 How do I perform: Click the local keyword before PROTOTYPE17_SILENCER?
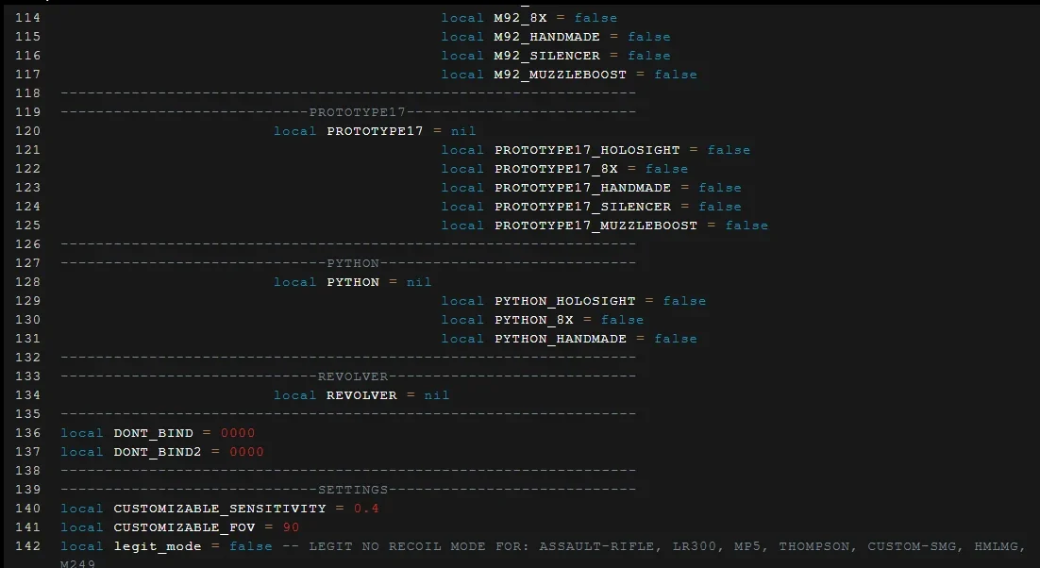pyautogui.click(x=462, y=207)
